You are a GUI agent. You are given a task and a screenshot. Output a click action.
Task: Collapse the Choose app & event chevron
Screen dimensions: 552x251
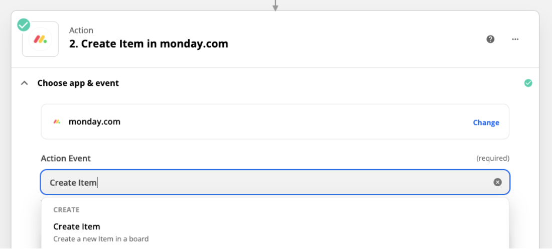[x=24, y=83]
